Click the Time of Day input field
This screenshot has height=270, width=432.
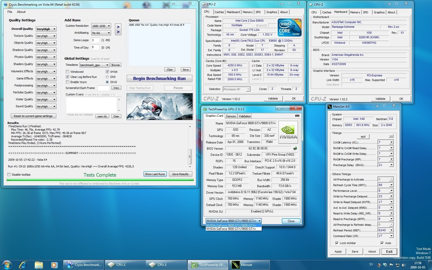pyautogui.click(x=96, y=47)
